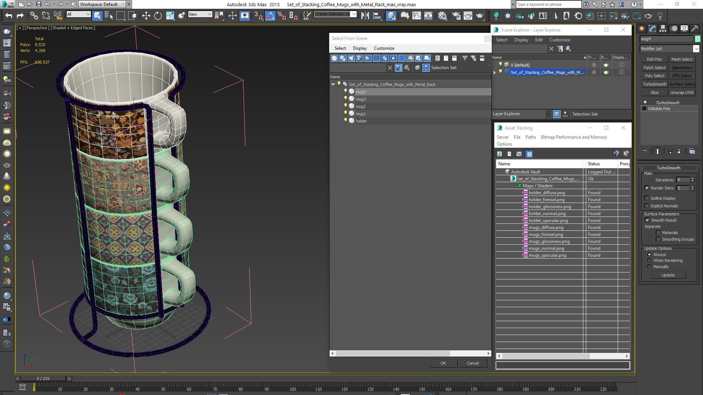Uncheck the Smooth Result checkbox

click(x=647, y=220)
